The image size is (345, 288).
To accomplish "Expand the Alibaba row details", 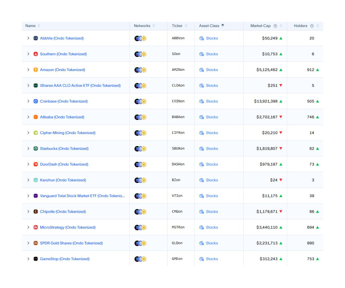I will tap(28, 117).
